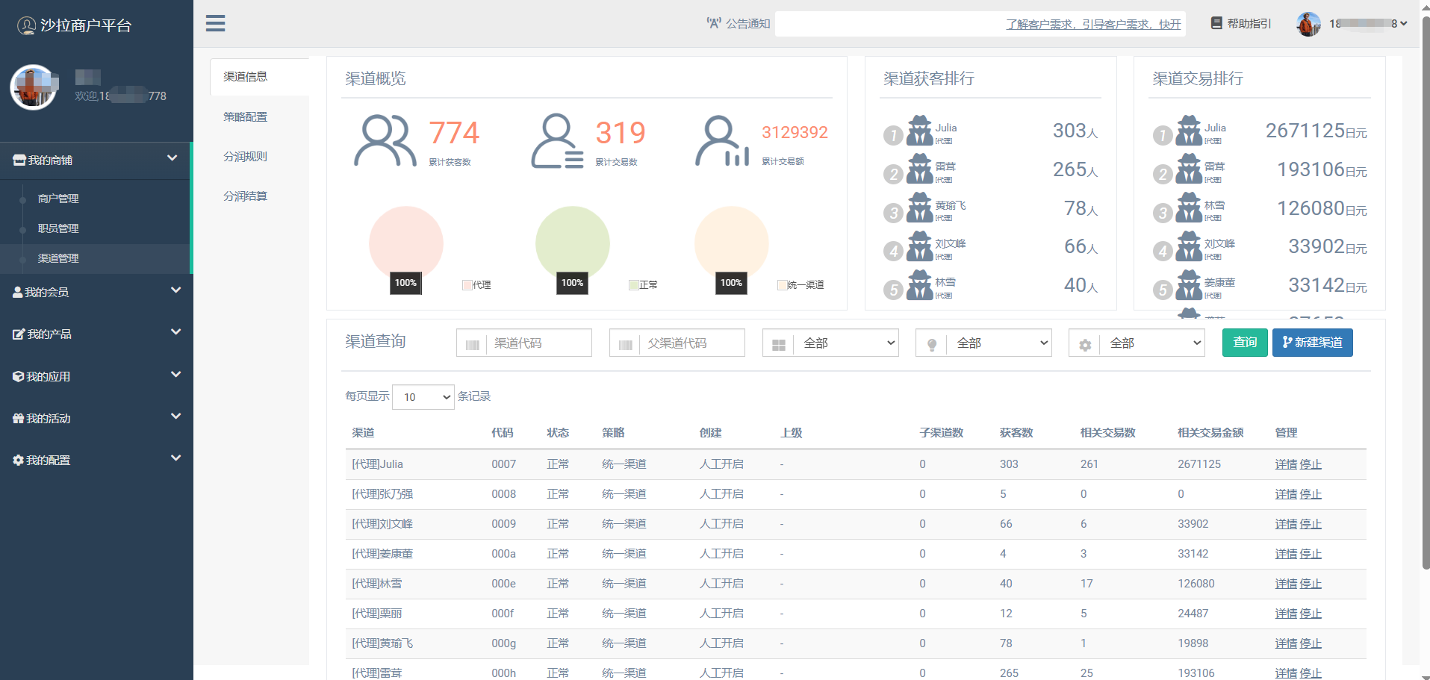Toggle the 统一渠道 legend swatch

click(782, 285)
